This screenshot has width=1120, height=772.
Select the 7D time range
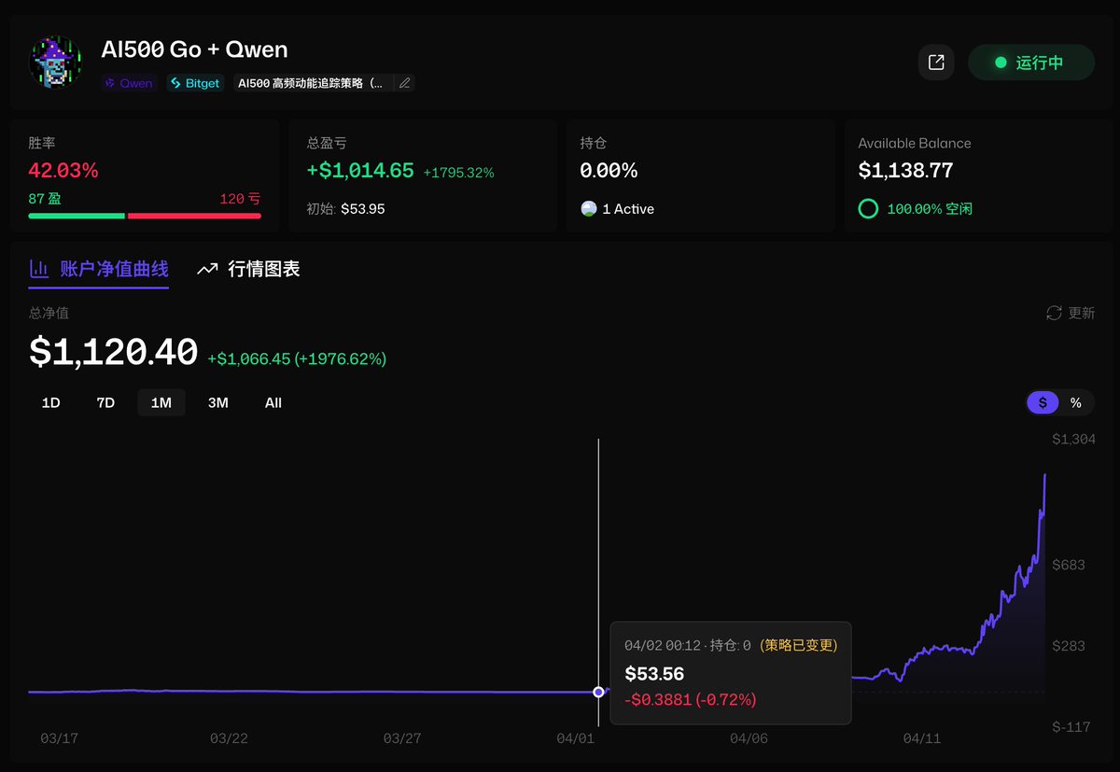pyautogui.click(x=105, y=403)
